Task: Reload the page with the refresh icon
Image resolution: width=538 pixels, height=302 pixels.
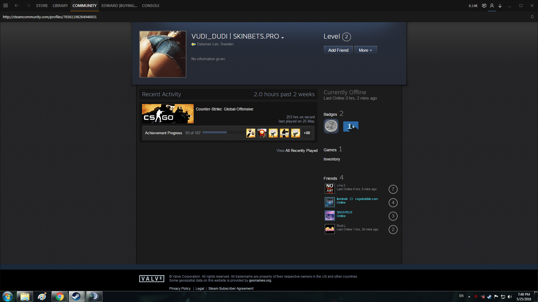Action: click(x=532, y=17)
